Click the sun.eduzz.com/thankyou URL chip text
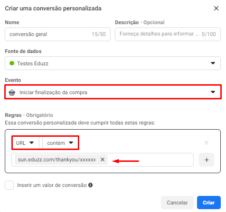Screen dimensions: 226x212 pyautogui.click(x=57, y=159)
